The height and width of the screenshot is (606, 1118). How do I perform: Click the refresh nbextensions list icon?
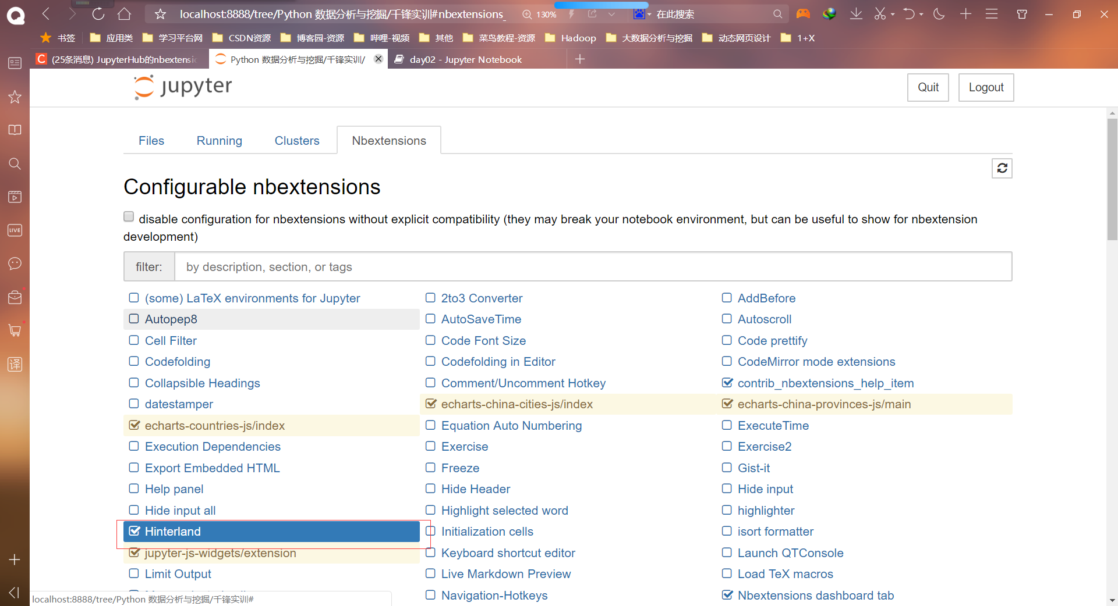coord(1002,169)
